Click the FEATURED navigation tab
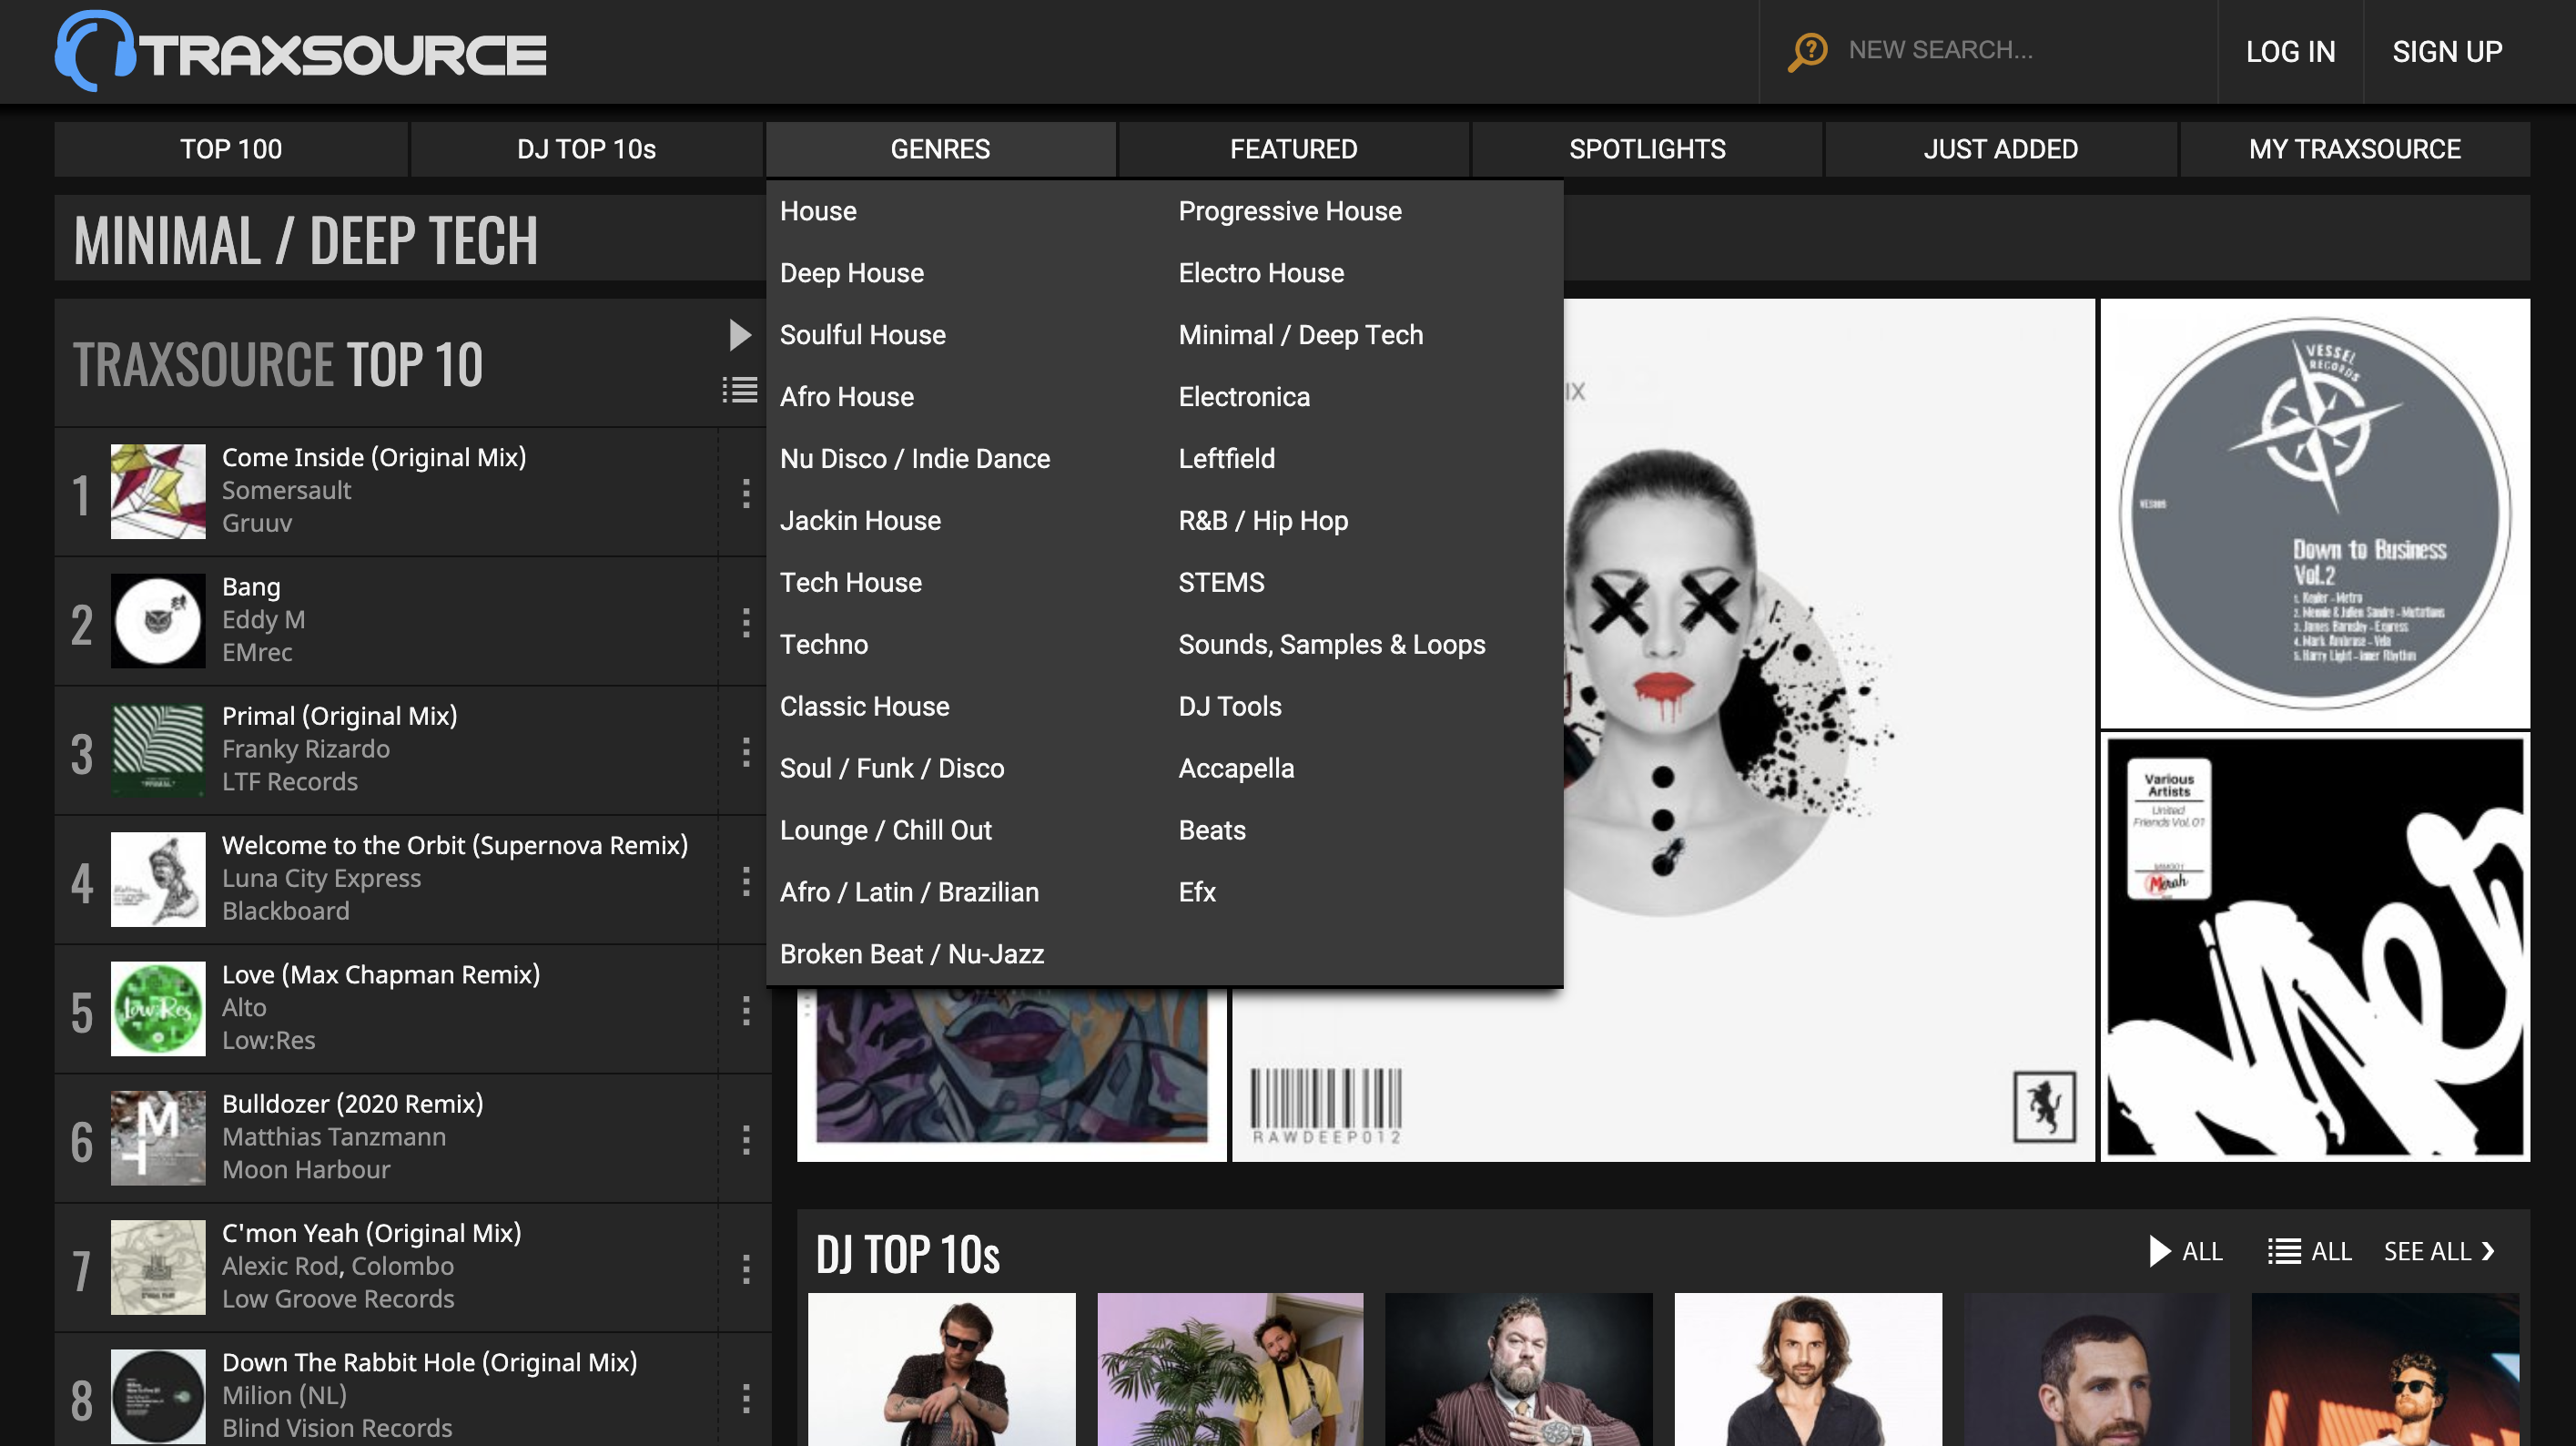 [1293, 147]
